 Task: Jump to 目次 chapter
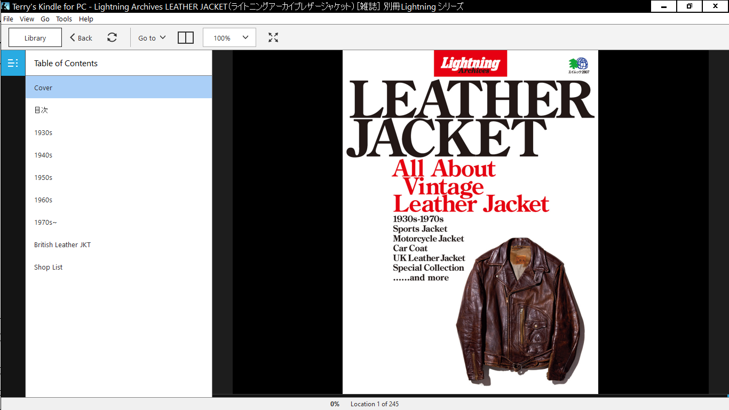pos(118,110)
